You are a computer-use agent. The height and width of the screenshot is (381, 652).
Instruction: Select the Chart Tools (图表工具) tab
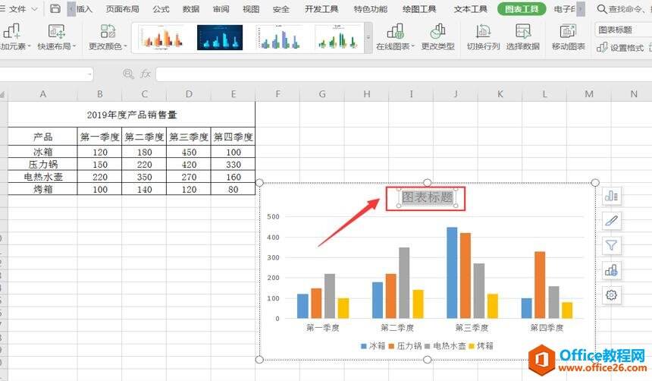click(x=522, y=9)
